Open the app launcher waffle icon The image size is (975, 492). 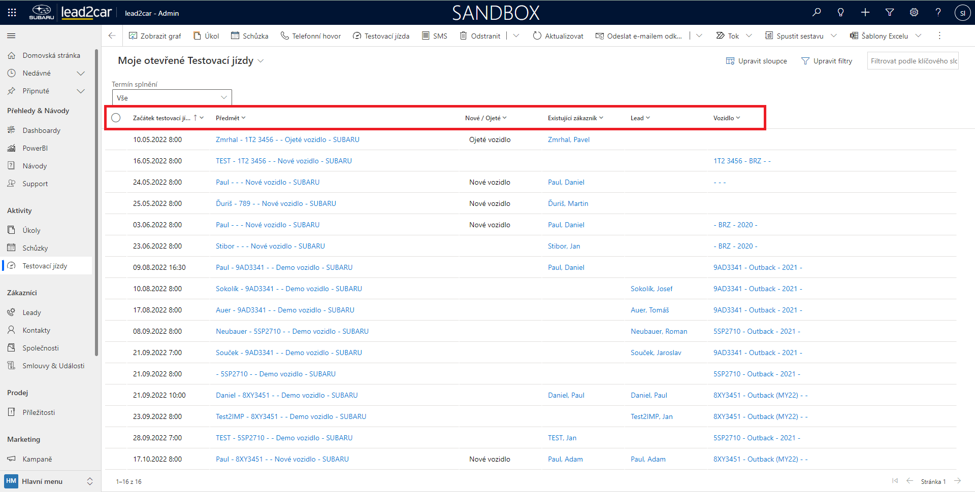(x=12, y=13)
